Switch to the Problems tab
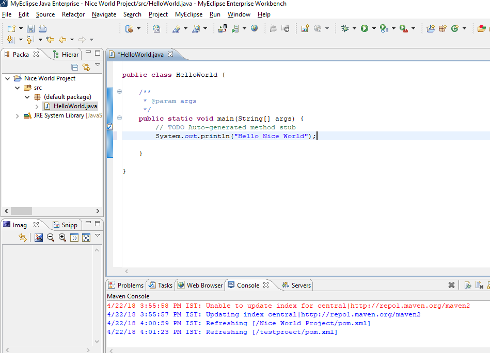This screenshot has width=490, height=353. click(x=125, y=285)
